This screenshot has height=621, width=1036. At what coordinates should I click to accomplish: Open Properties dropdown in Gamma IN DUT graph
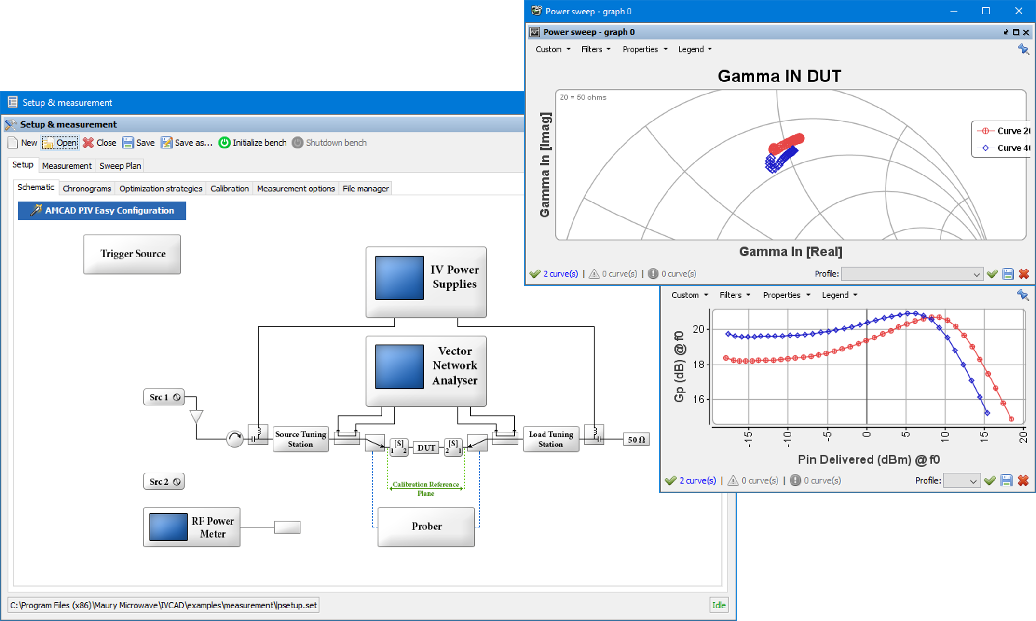[645, 49]
